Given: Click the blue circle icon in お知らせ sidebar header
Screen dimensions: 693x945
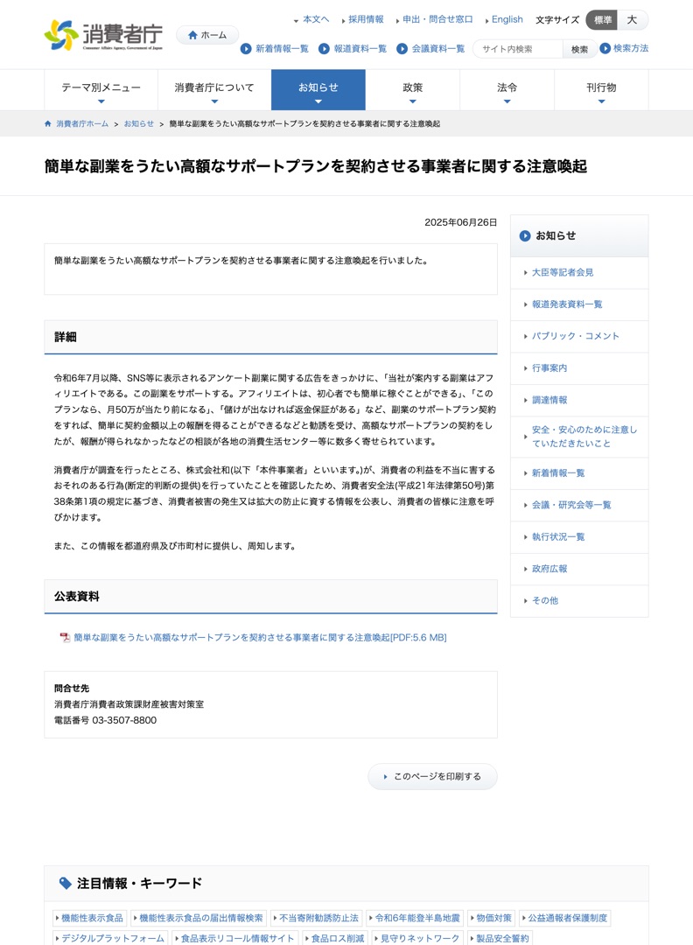Looking at the screenshot, I should coord(525,235).
